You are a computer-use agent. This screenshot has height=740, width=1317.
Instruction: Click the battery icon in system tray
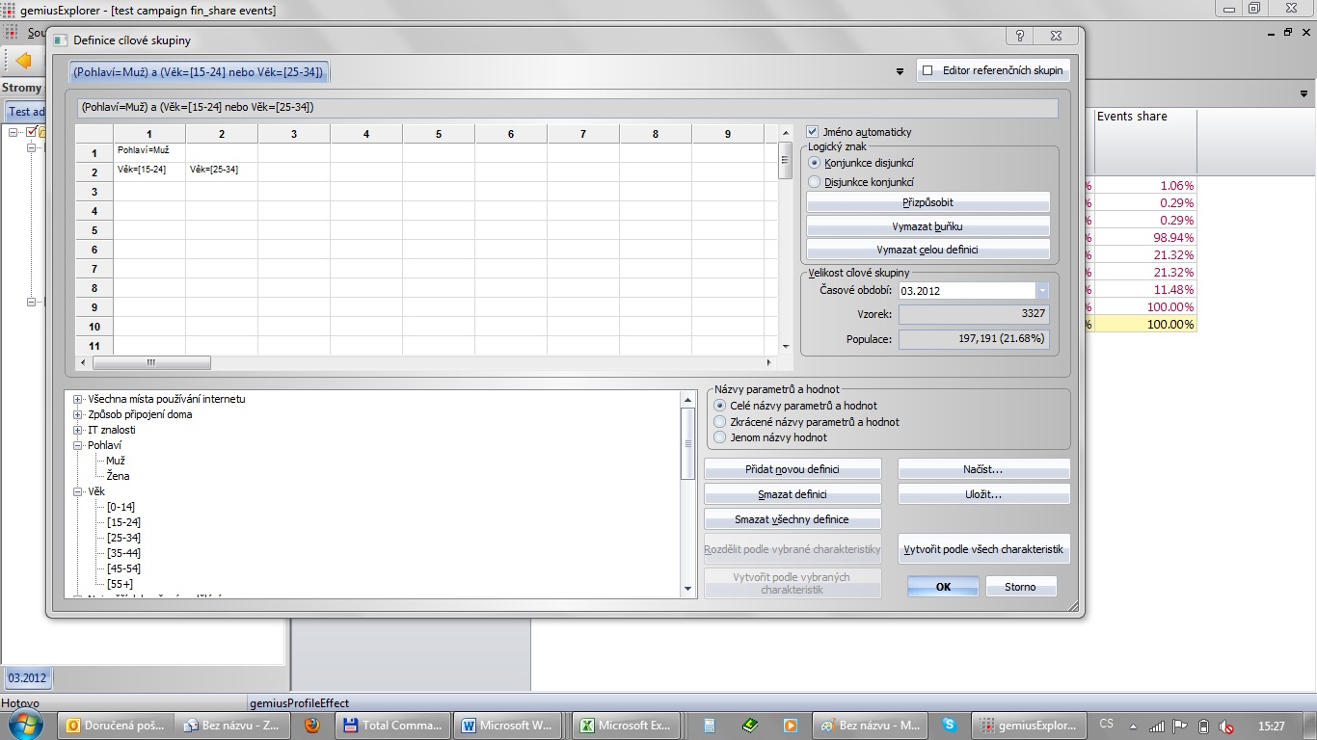click(1203, 726)
